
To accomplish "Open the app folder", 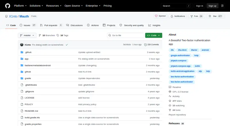I will click(x=26, y=59).
